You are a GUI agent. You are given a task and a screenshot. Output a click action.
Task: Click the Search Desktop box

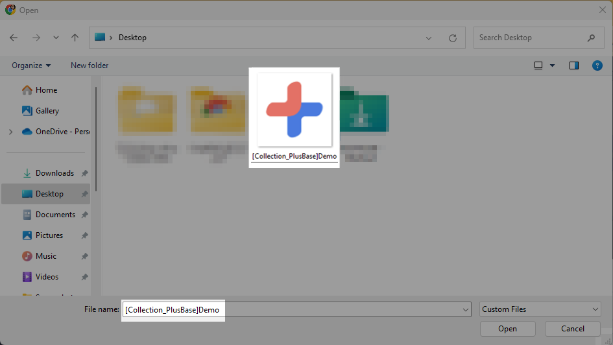tap(532, 38)
